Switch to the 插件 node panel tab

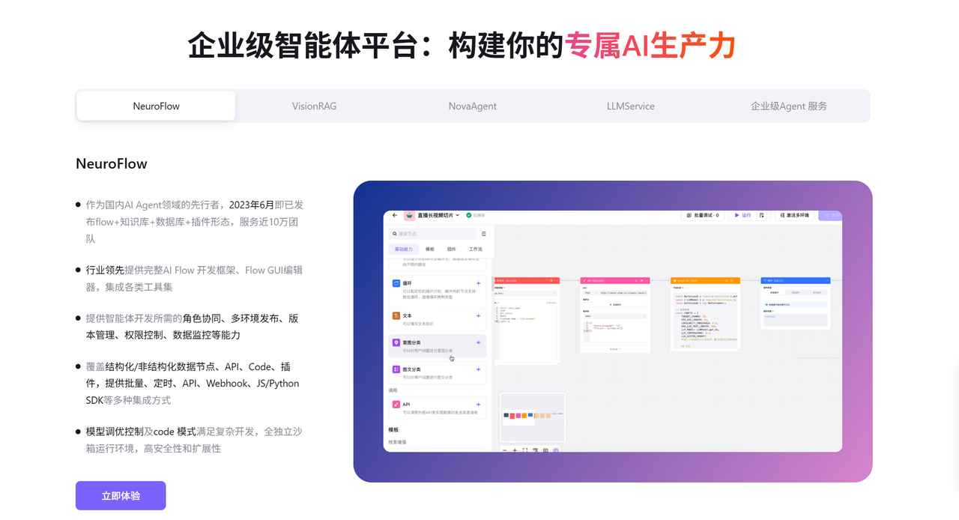tap(452, 249)
